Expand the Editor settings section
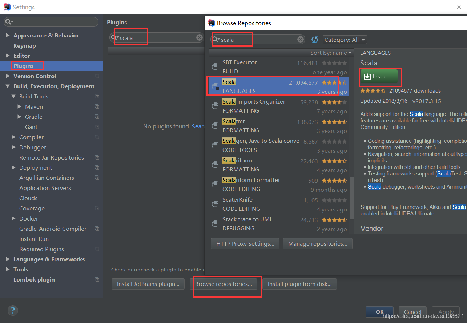 click(8, 56)
